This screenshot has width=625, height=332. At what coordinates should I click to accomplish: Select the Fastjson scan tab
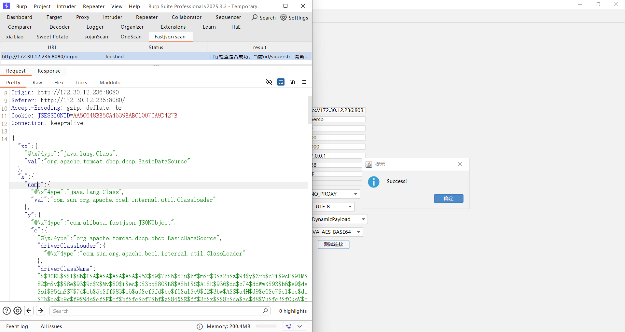[x=170, y=37]
